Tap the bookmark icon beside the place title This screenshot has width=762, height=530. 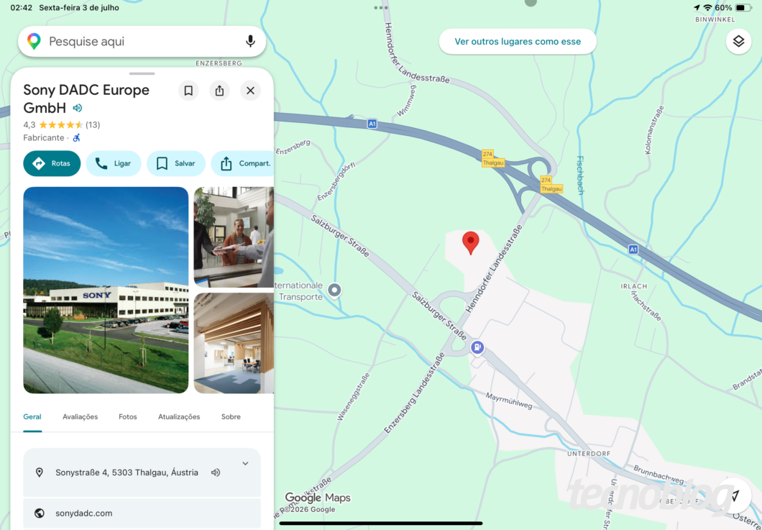pyautogui.click(x=188, y=91)
